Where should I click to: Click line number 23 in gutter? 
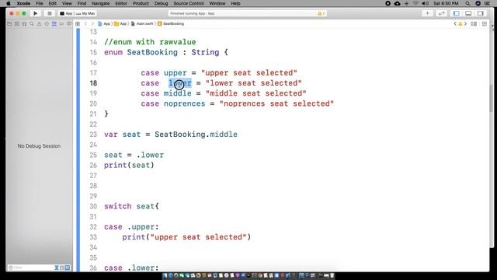(93, 135)
